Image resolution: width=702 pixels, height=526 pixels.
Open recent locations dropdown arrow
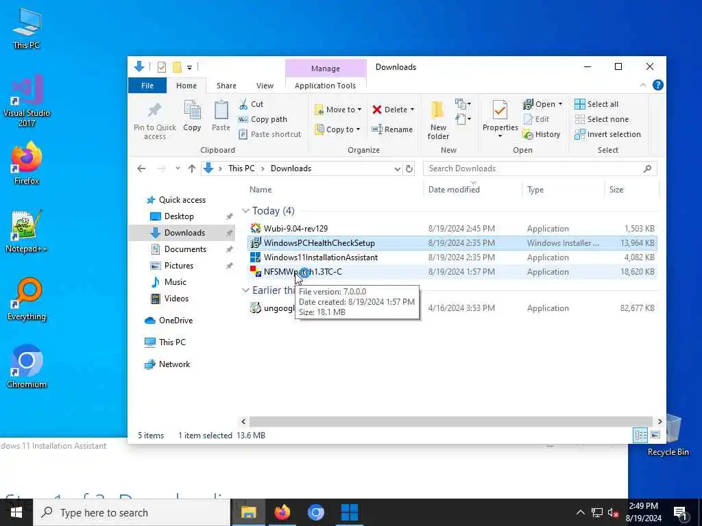click(x=178, y=168)
